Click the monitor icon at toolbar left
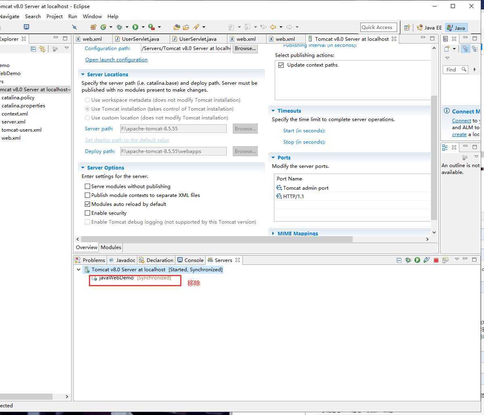The image size is (484, 415). (27, 27)
